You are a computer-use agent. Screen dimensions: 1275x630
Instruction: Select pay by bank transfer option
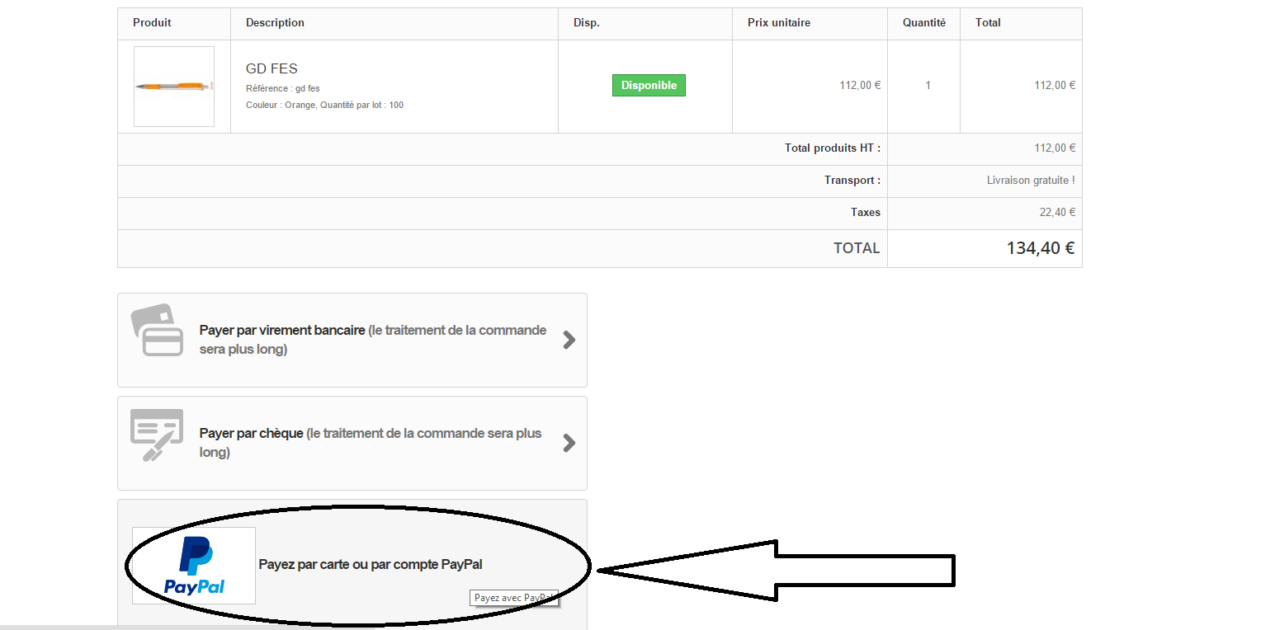point(352,340)
